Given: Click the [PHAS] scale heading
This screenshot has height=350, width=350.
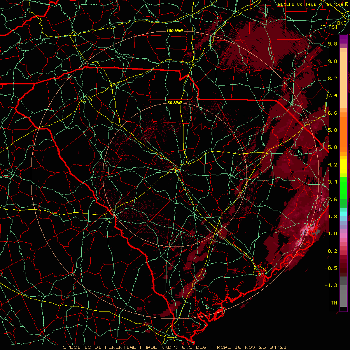Looking at the screenshot, I should (329, 27).
